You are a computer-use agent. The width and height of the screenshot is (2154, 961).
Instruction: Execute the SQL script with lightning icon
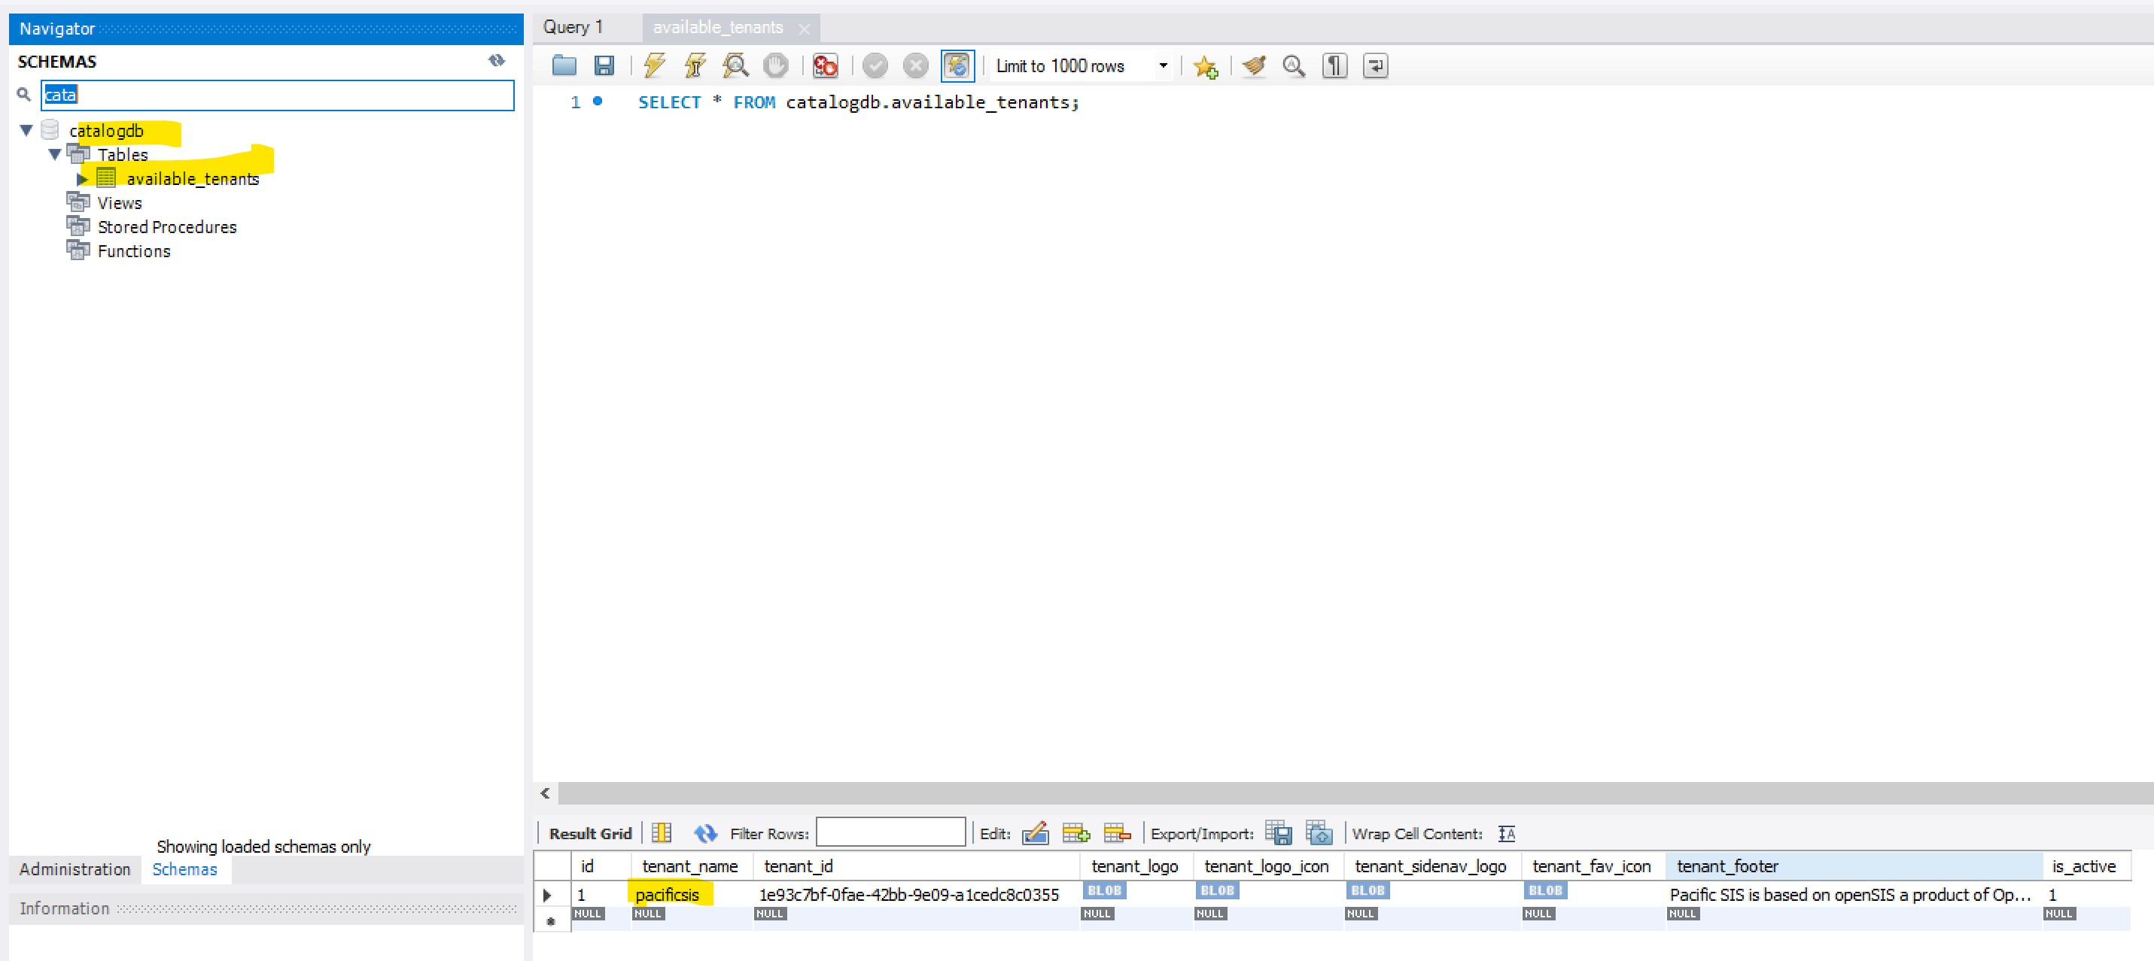pyautogui.click(x=654, y=65)
